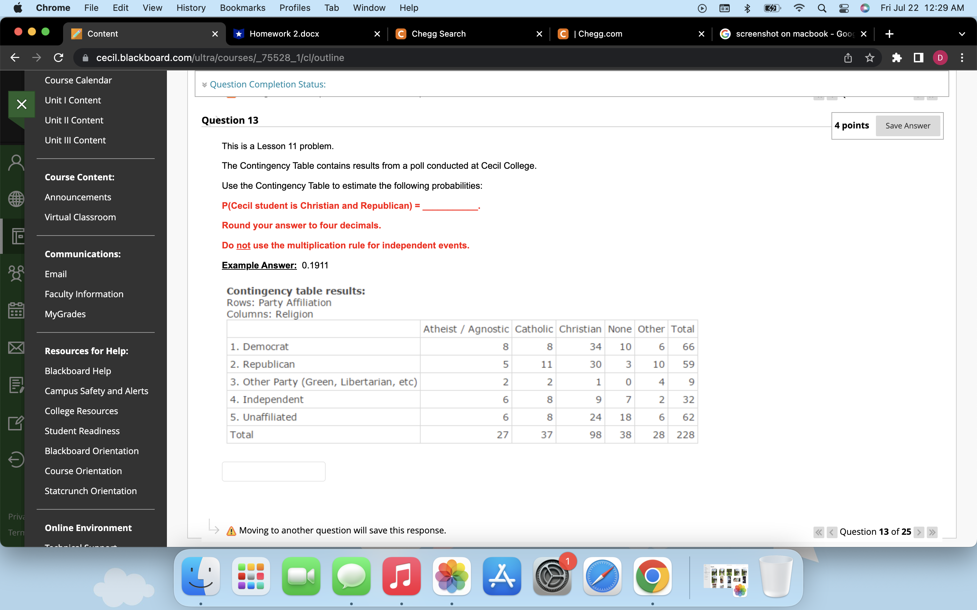This screenshot has width=977, height=610.
Task: Open the Bookmarks menu
Action: tap(243, 8)
